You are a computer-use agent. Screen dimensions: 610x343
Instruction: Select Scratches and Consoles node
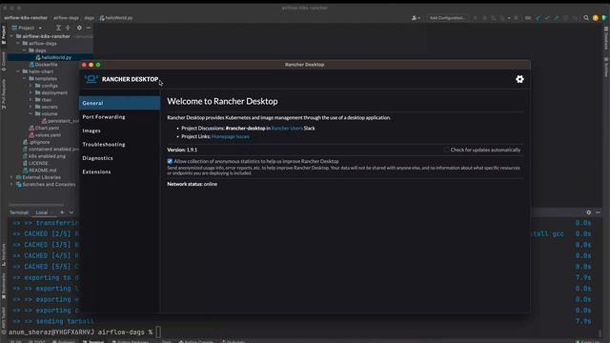pyautogui.click(x=46, y=184)
